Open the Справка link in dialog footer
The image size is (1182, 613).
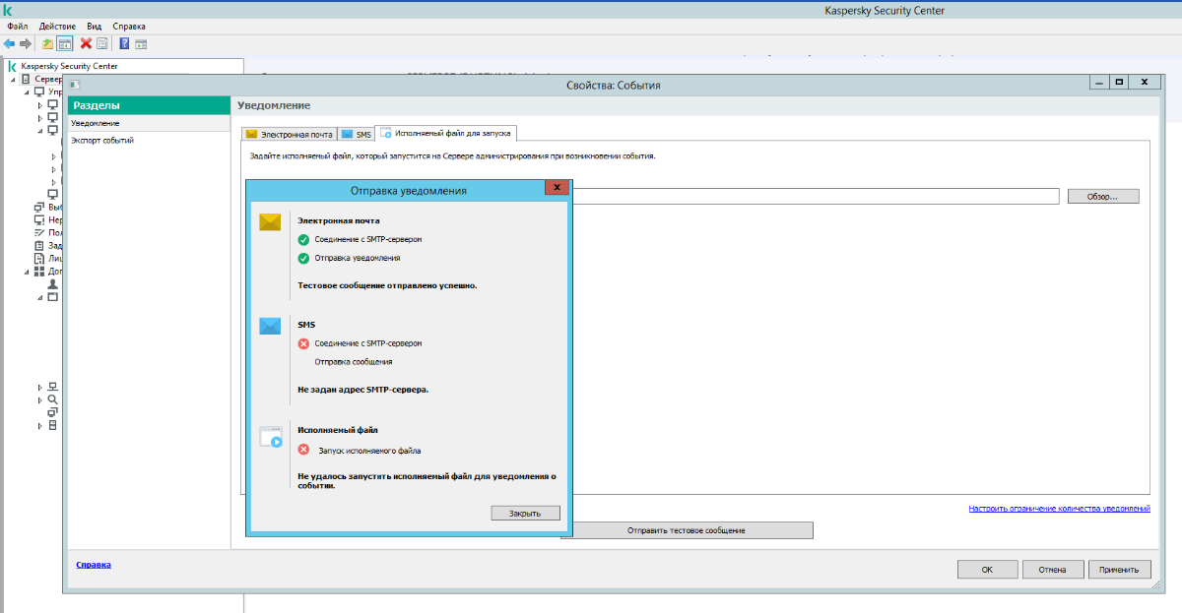click(94, 565)
